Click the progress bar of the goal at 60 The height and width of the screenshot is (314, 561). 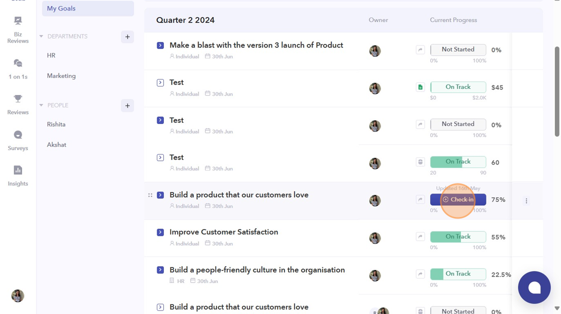tap(458, 162)
